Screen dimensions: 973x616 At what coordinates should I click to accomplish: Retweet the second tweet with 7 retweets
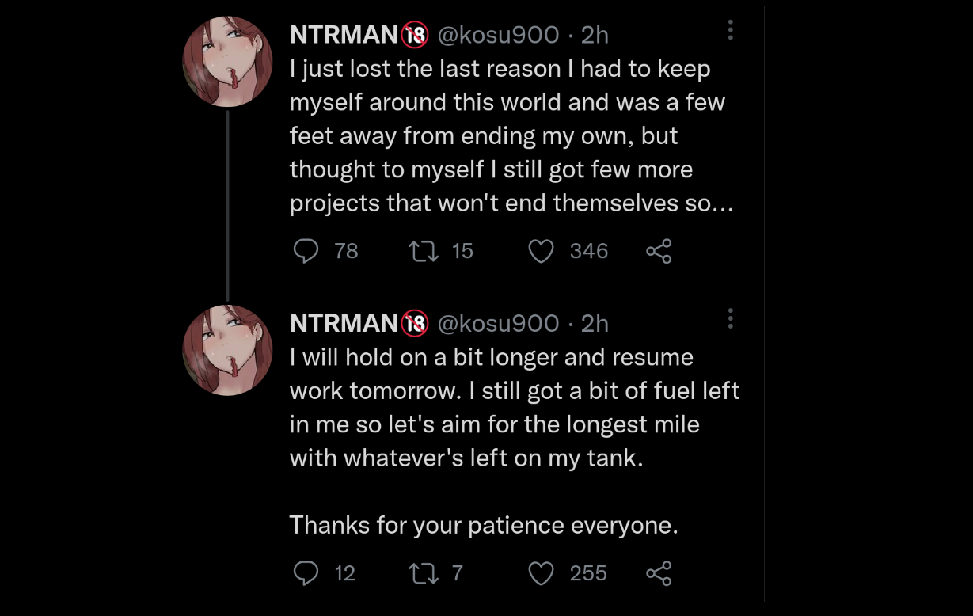(x=422, y=572)
